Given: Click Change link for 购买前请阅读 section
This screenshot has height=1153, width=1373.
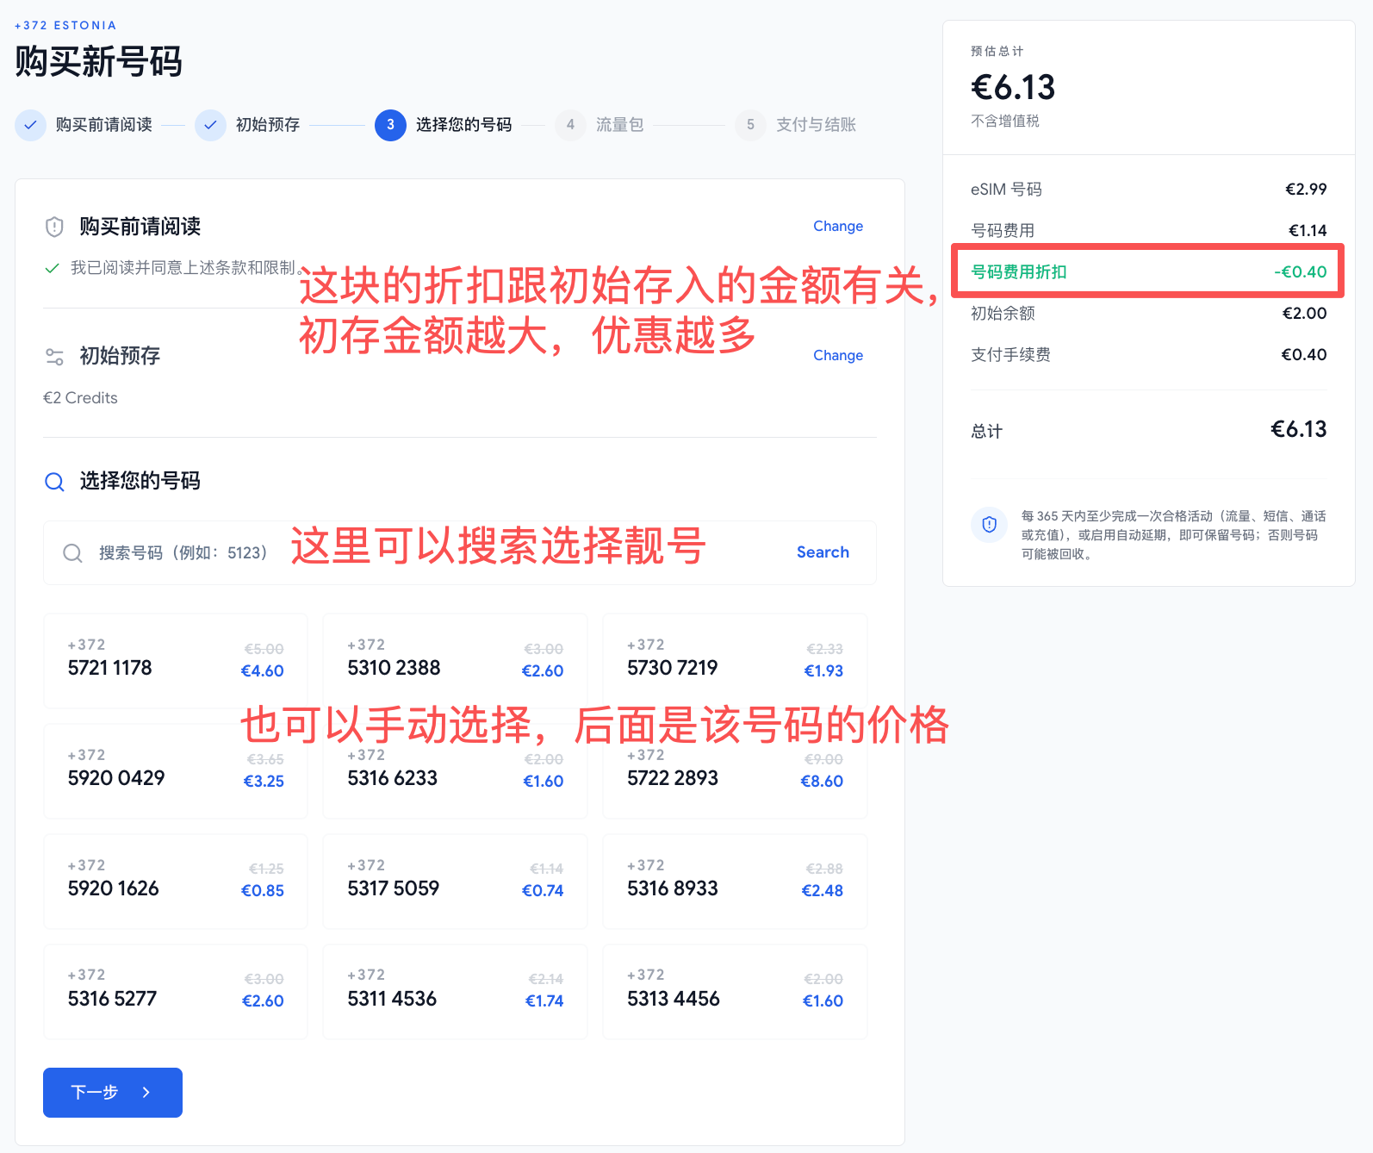Looking at the screenshot, I should pyautogui.click(x=838, y=226).
